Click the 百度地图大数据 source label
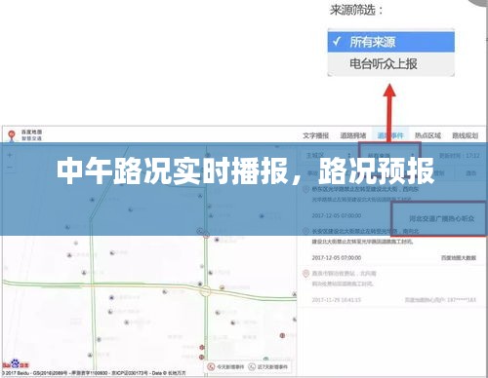Viewport: 488px width, 378px height. click(459, 257)
